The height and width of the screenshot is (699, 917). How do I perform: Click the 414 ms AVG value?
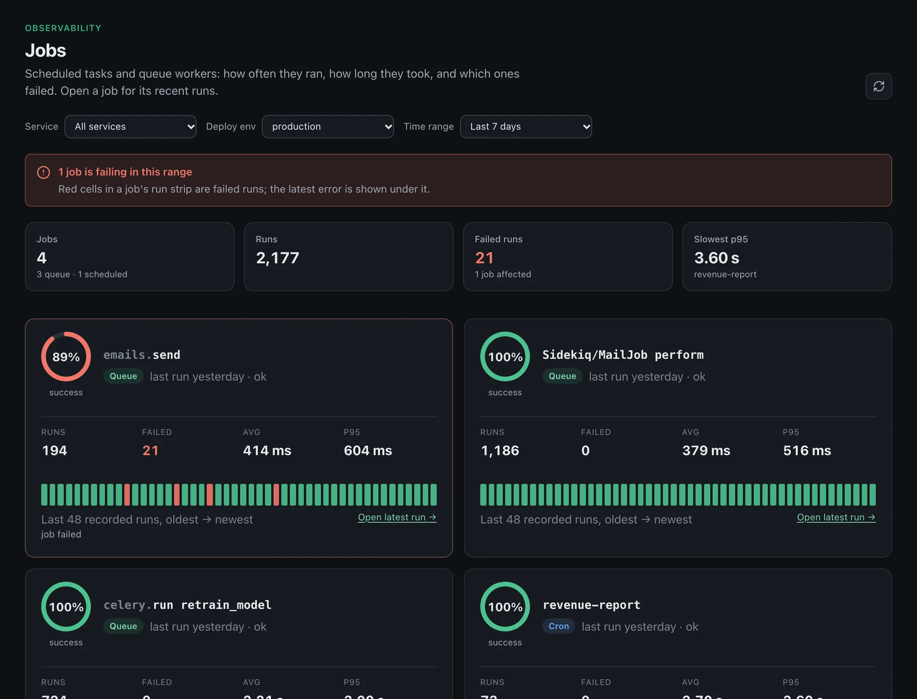pos(267,451)
